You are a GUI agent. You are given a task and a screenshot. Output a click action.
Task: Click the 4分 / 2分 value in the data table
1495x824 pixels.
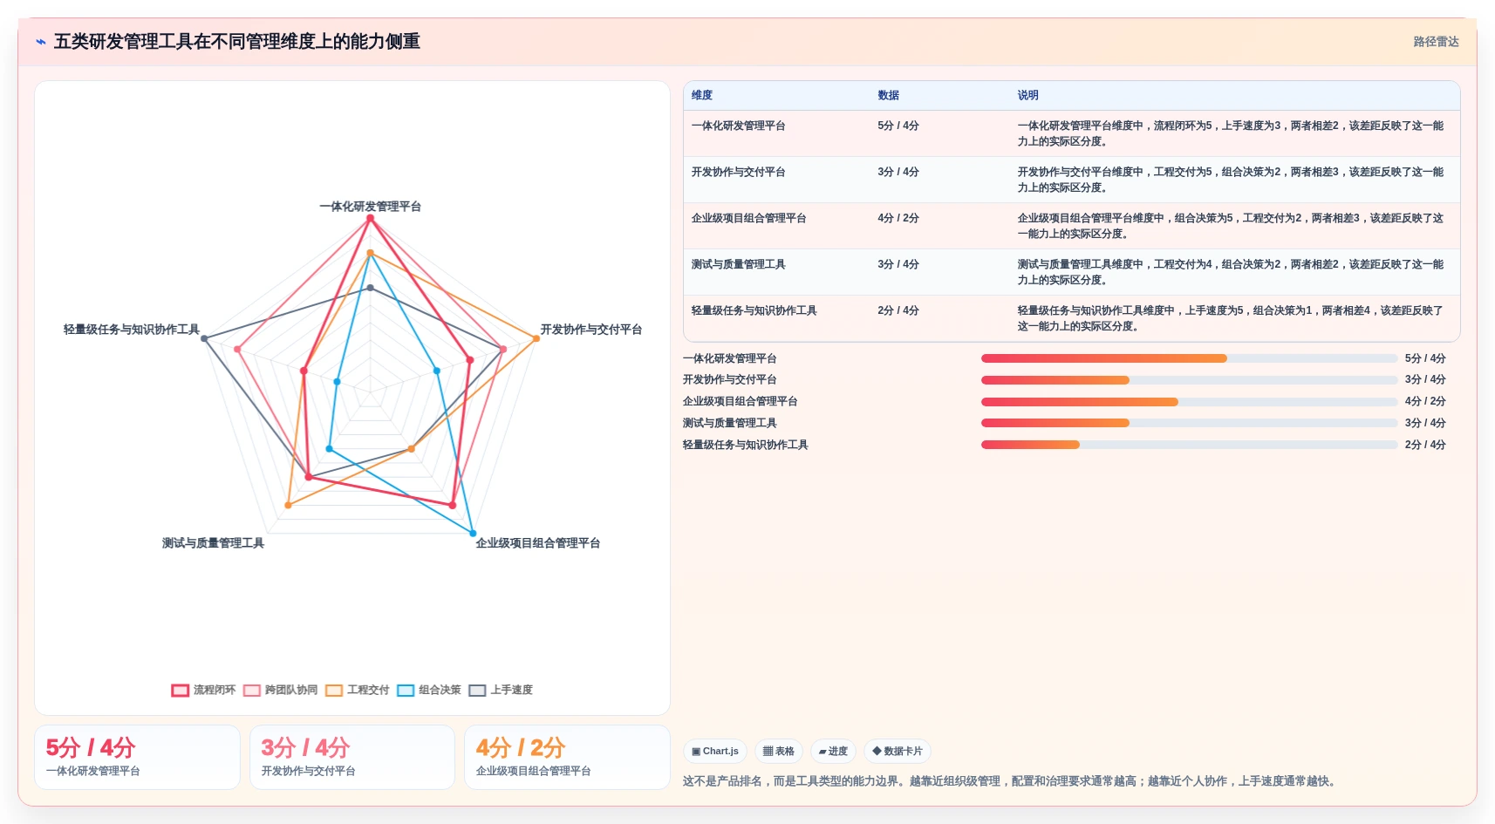[x=898, y=218]
